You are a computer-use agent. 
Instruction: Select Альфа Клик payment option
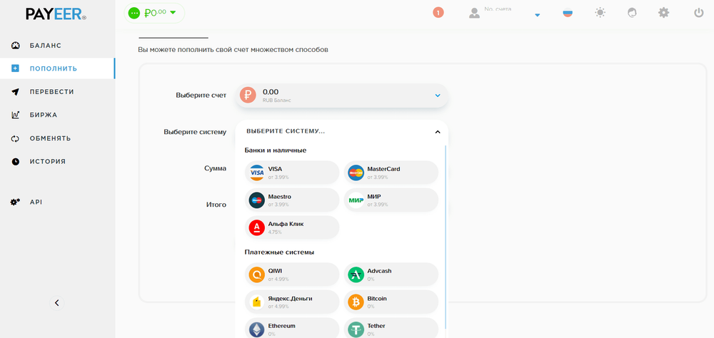click(x=292, y=227)
